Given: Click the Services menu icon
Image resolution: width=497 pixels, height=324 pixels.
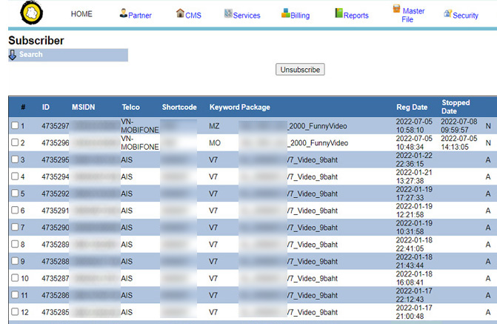Looking at the screenshot, I should point(228,13).
